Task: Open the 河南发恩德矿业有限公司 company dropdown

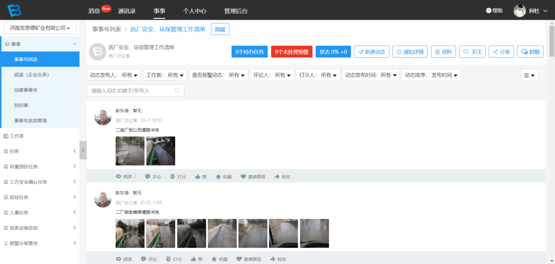Action: click(40, 28)
